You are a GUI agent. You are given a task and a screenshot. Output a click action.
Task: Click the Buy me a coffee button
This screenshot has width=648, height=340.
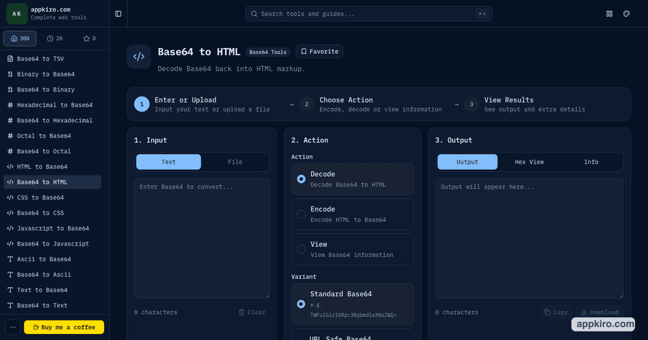tap(64, 327)
